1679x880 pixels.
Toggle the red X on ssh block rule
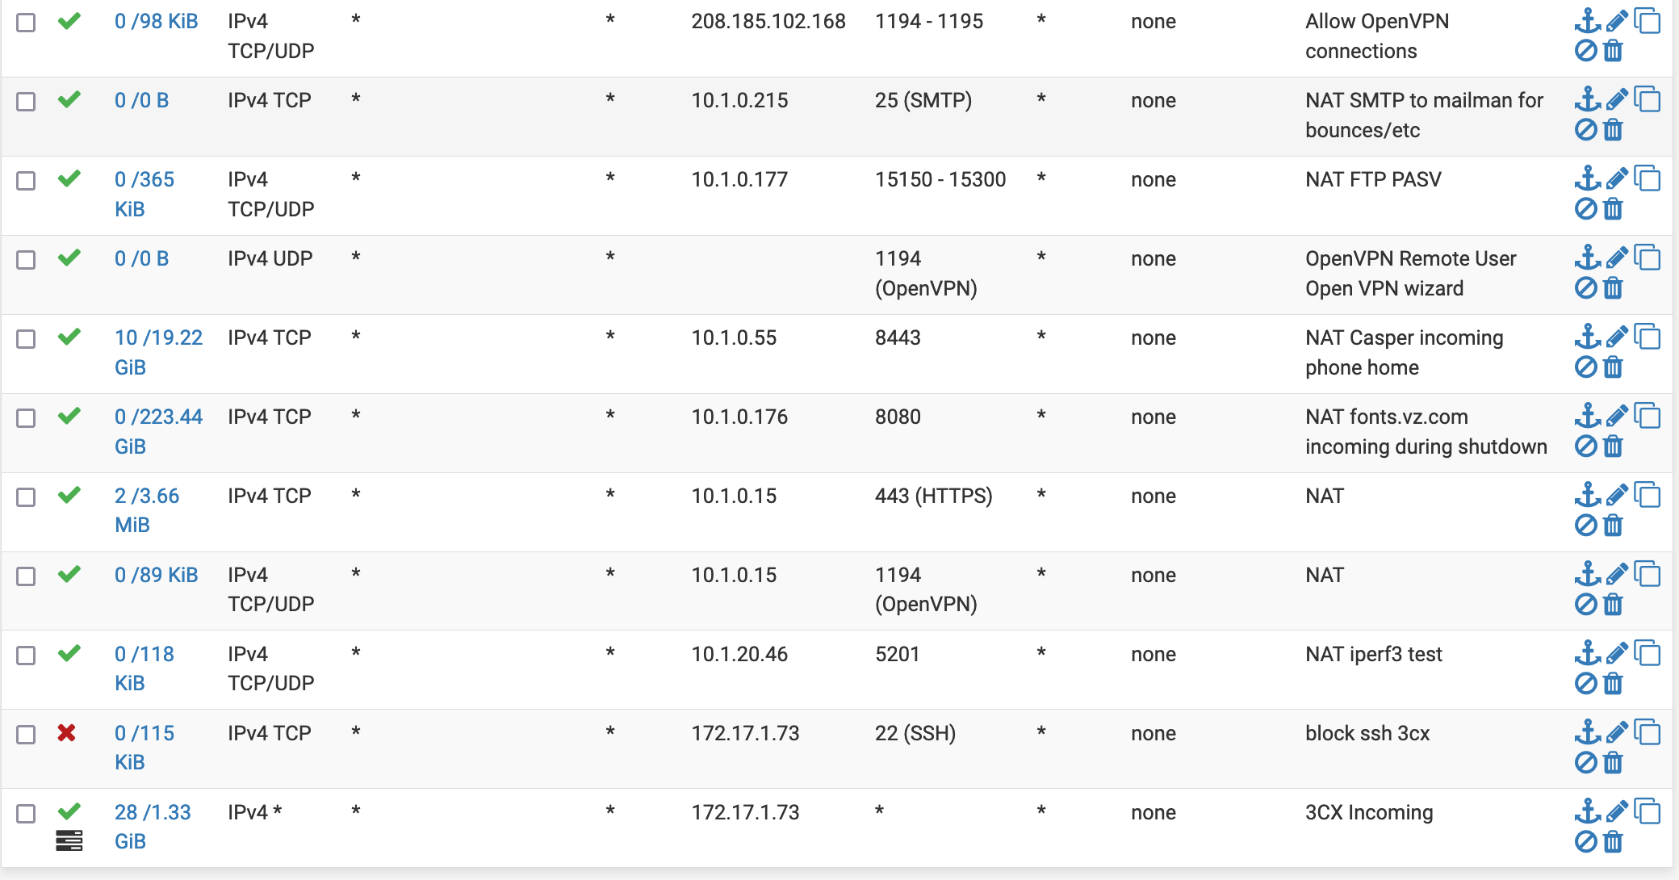[x=67, y=733]
